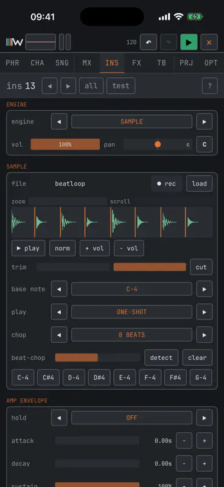224x487 pixels.
Task: Open the hold OFF selector
Action: [131, 418]
